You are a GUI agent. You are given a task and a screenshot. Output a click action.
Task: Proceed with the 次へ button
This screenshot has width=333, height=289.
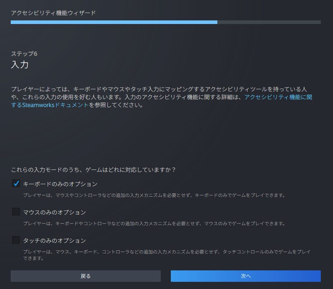click(x=246, y=276)
